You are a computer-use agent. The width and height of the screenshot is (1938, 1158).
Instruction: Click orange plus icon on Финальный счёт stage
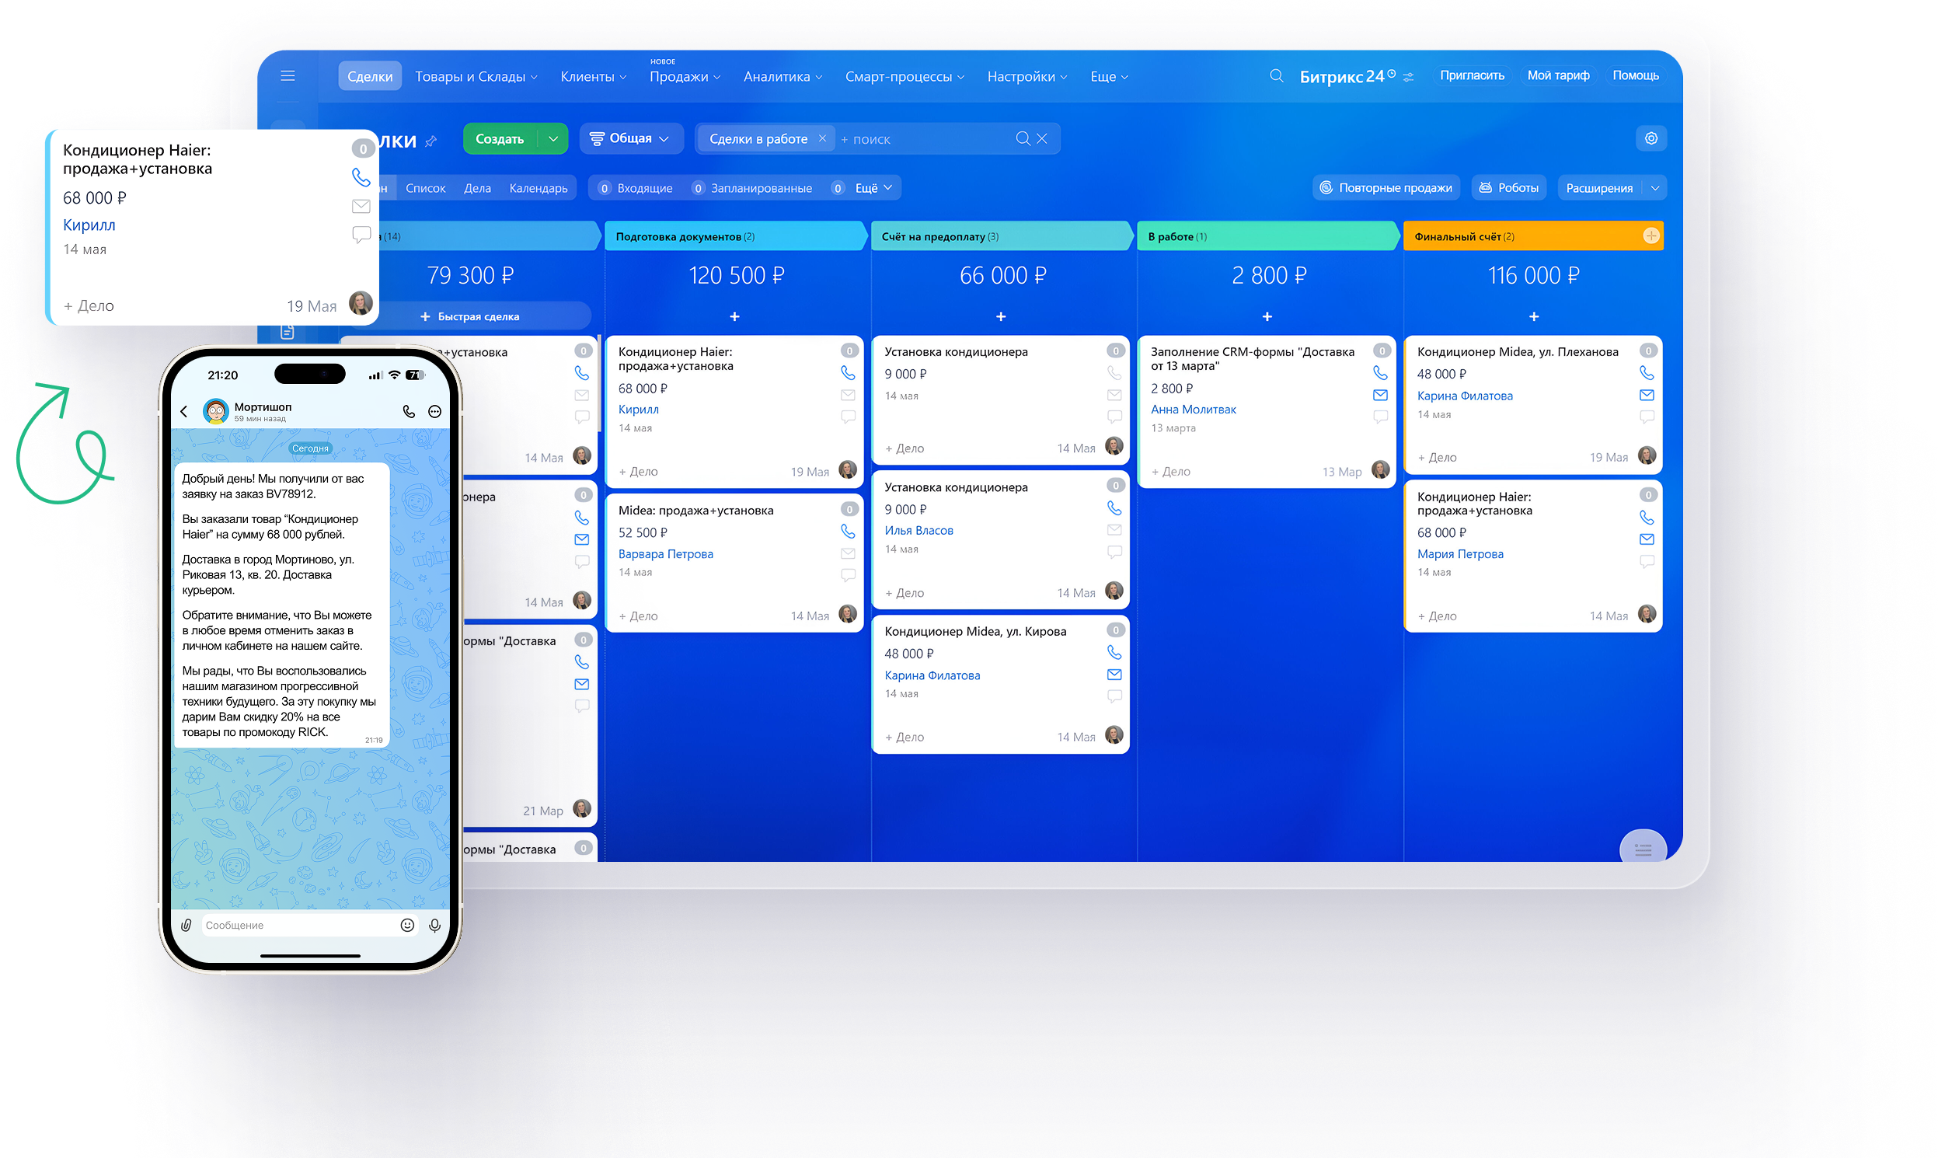coord(1650,235)
